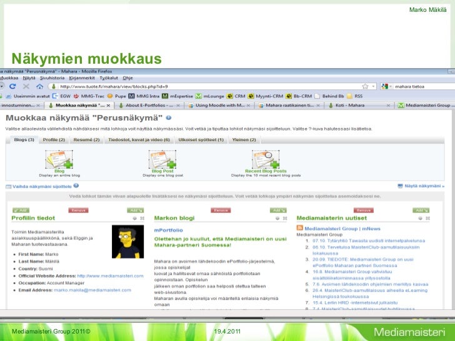Switch to the Using Moodle with M... tab

click(219, 106)
